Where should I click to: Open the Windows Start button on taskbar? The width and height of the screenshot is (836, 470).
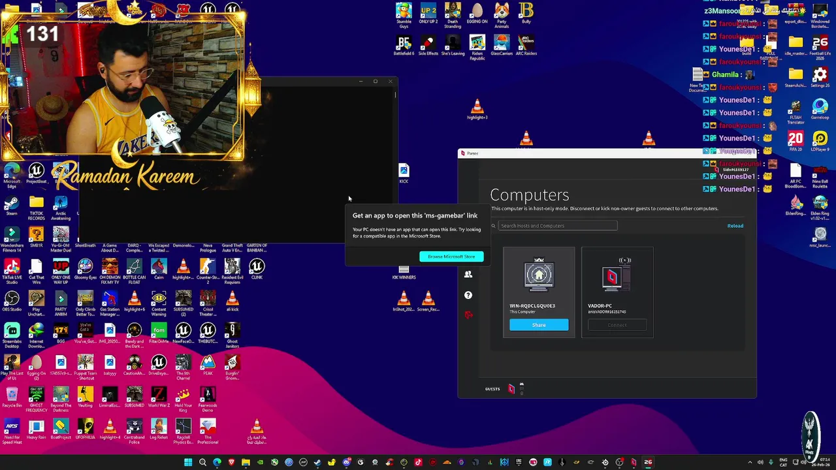(188, 463)
